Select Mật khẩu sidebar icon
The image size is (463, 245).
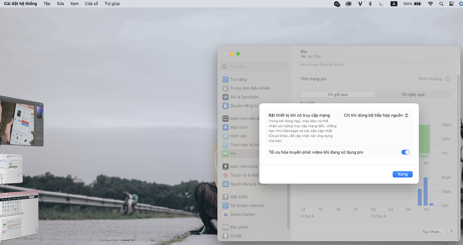point(226,197)
